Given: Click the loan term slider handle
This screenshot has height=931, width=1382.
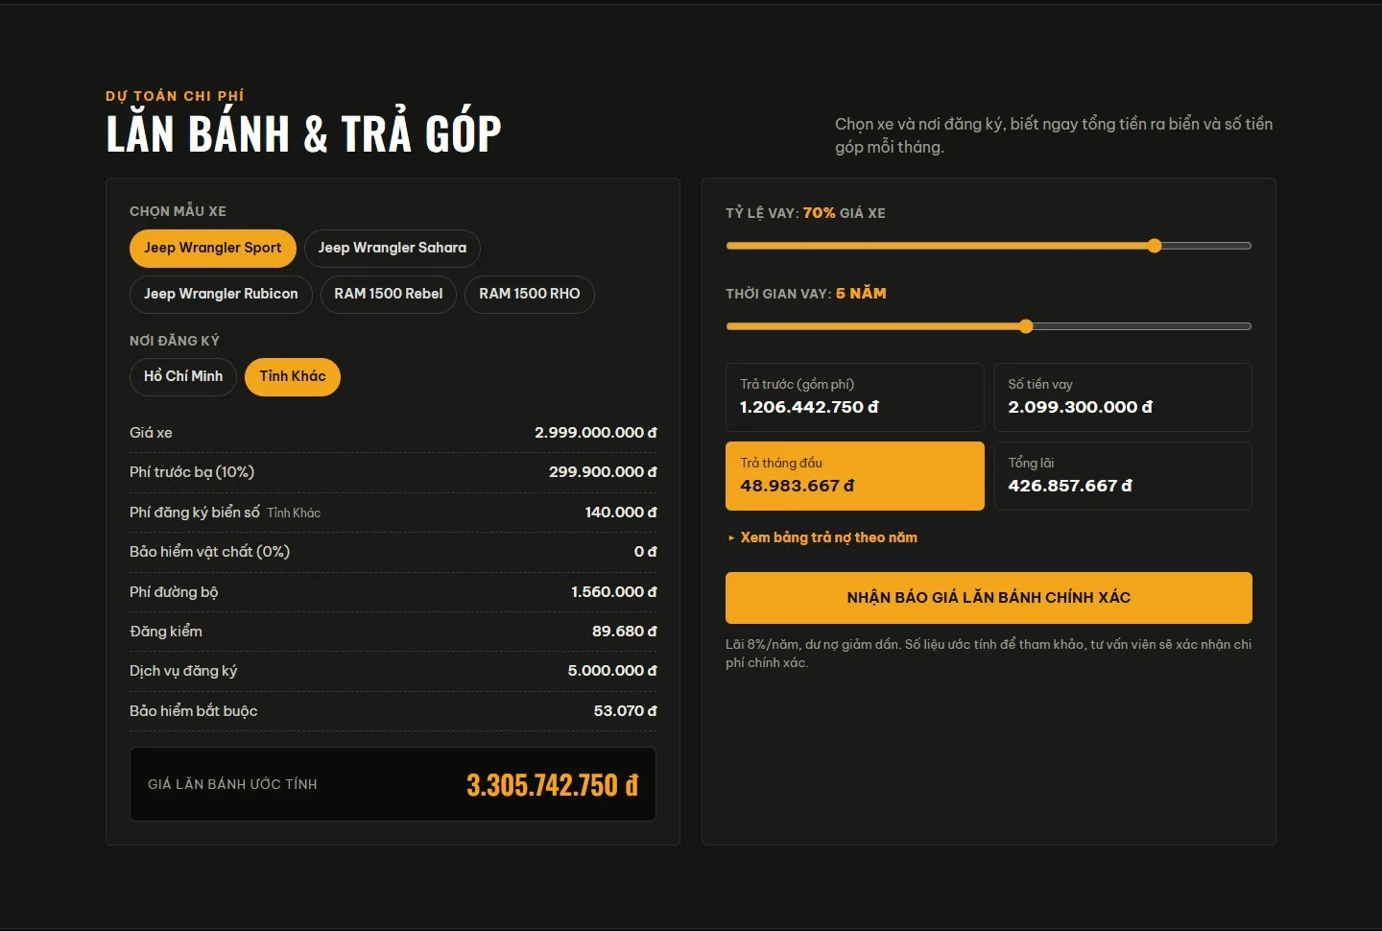Looking at the screenshot, I should click(1026, 326).
